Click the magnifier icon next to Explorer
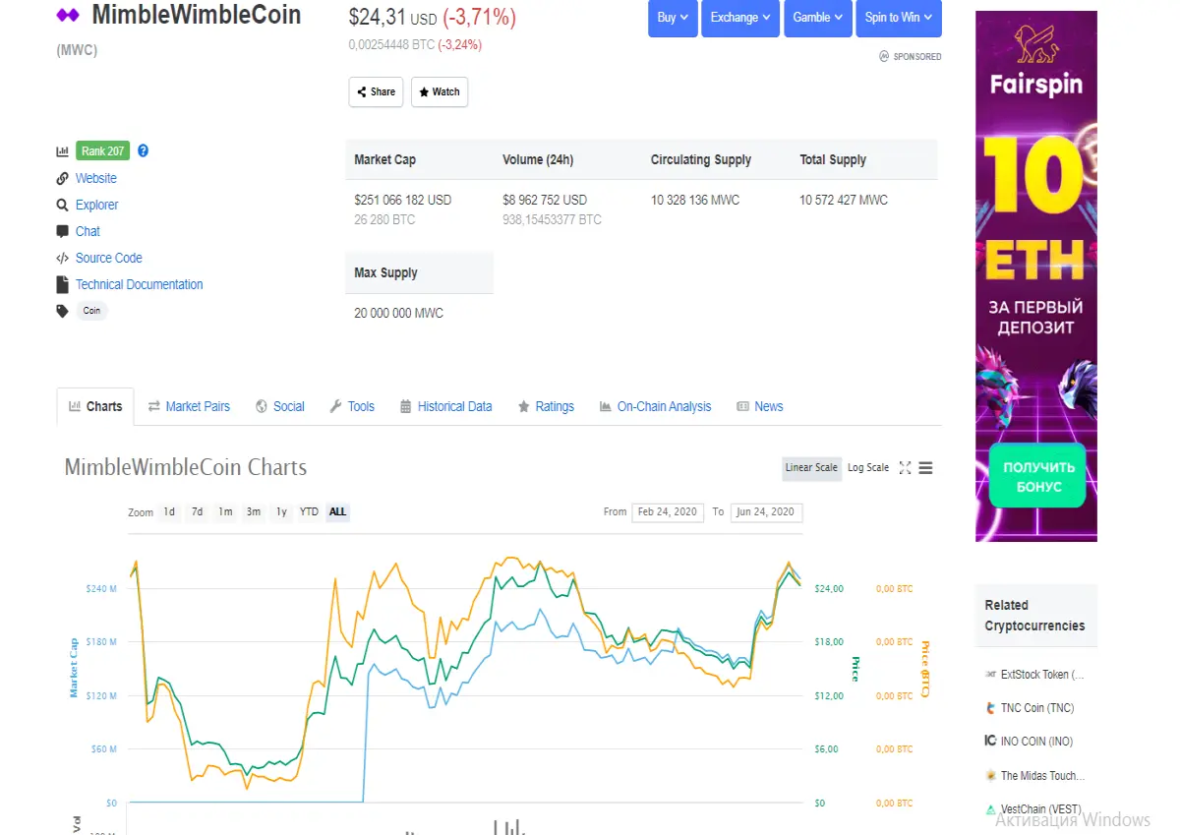Screen dimensions: 1180x835 click(x=63, y=205)
